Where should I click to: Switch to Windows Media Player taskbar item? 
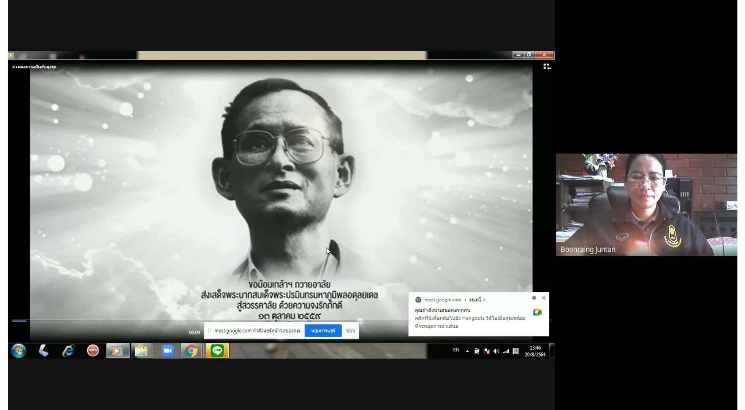pyautogui.click(x=117, y=351)
